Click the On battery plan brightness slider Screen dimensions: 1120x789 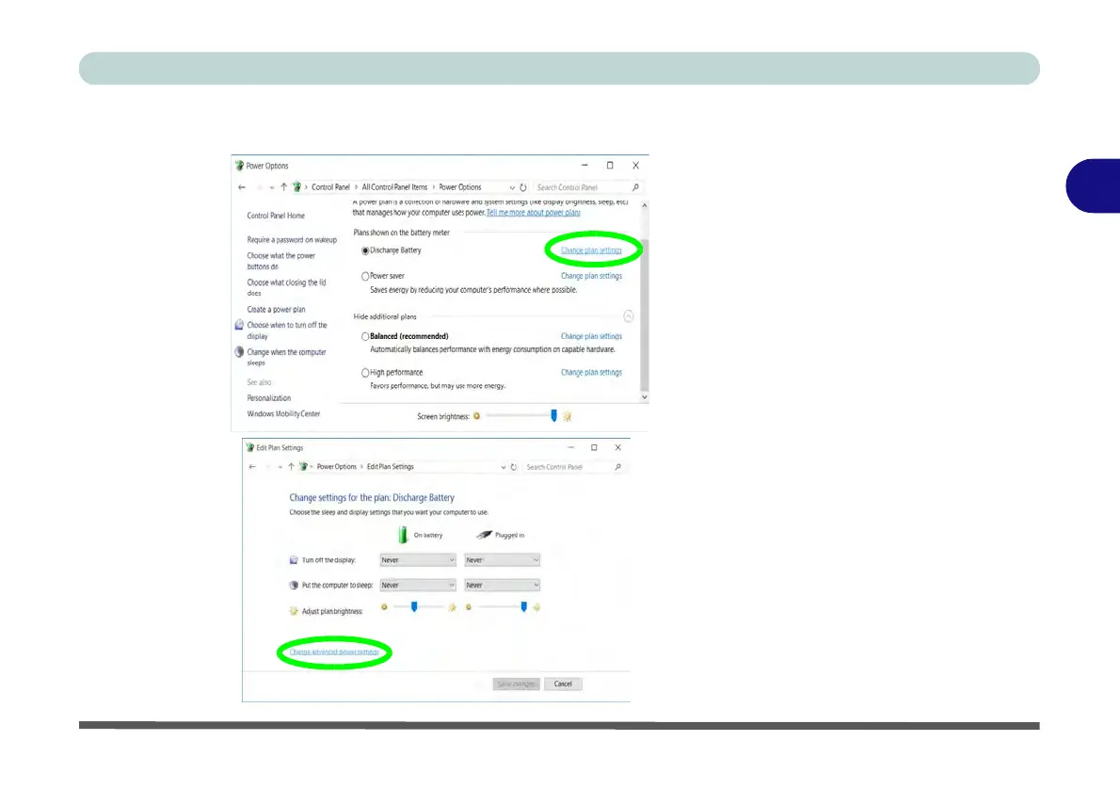click(414, 606)
